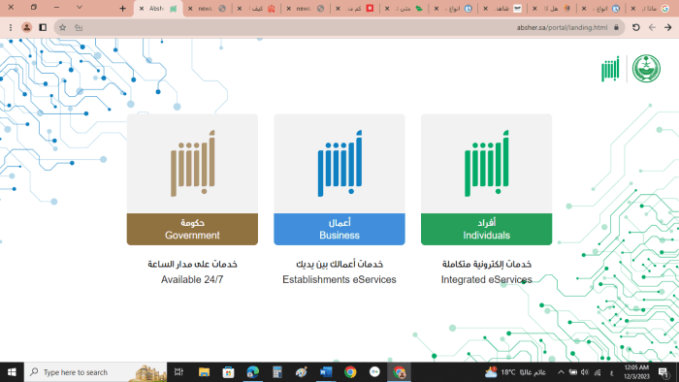Click the Ministry of Interior emblem
Screen dimensions: 679x382
pyautogui.click(x=646, y=69)
